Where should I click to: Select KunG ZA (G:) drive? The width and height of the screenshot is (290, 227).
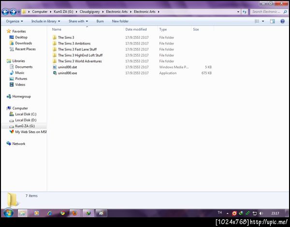pos(25,126)
